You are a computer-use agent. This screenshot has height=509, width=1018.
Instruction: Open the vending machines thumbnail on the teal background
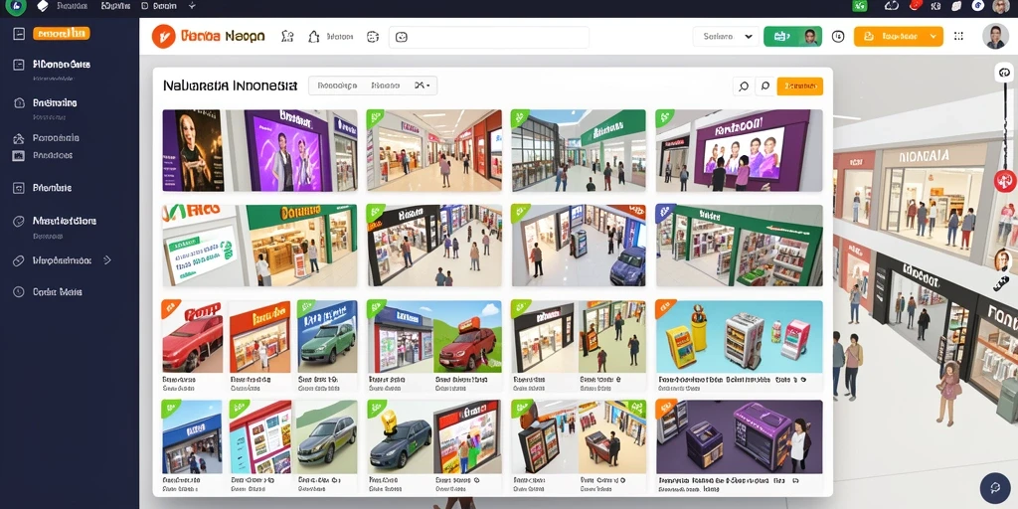[x=739, y=337]
